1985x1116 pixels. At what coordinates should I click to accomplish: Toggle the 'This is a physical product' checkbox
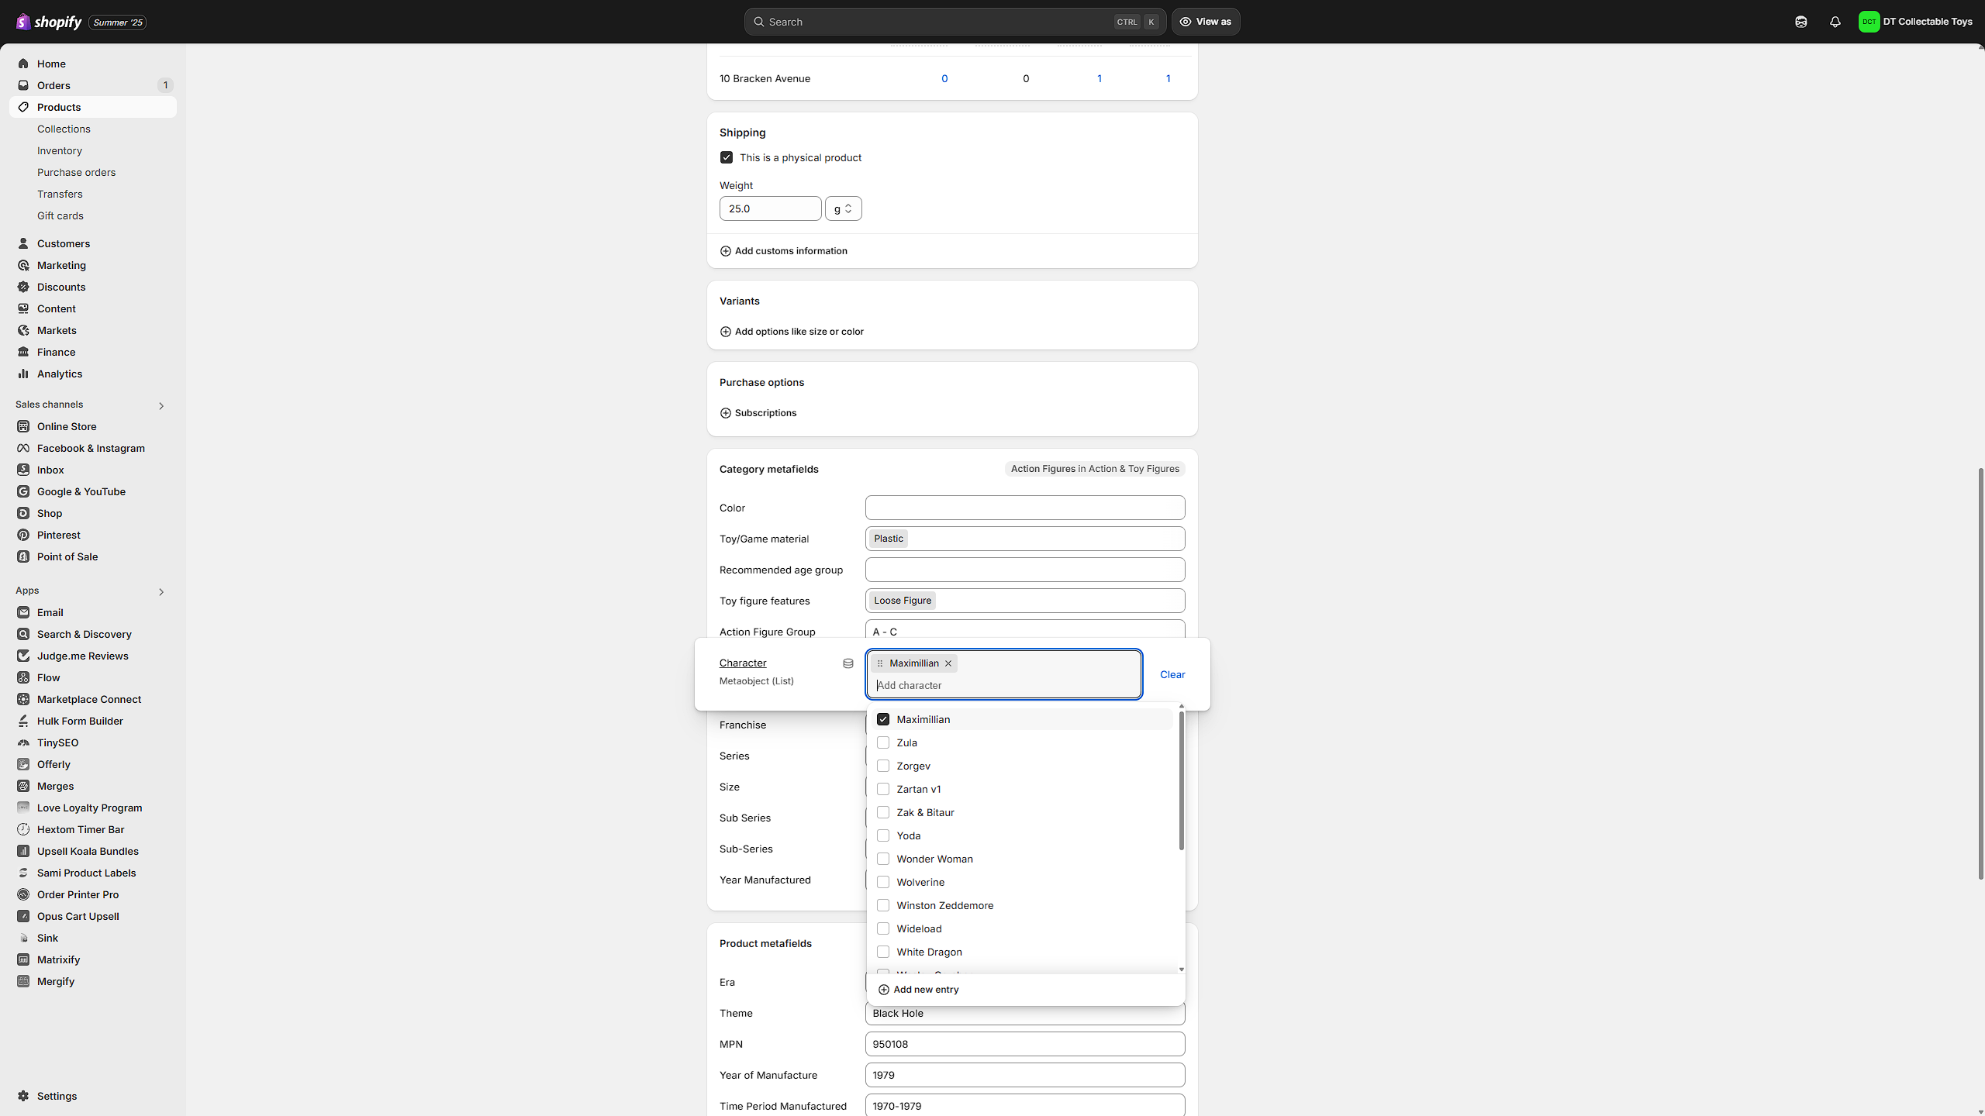727,157
